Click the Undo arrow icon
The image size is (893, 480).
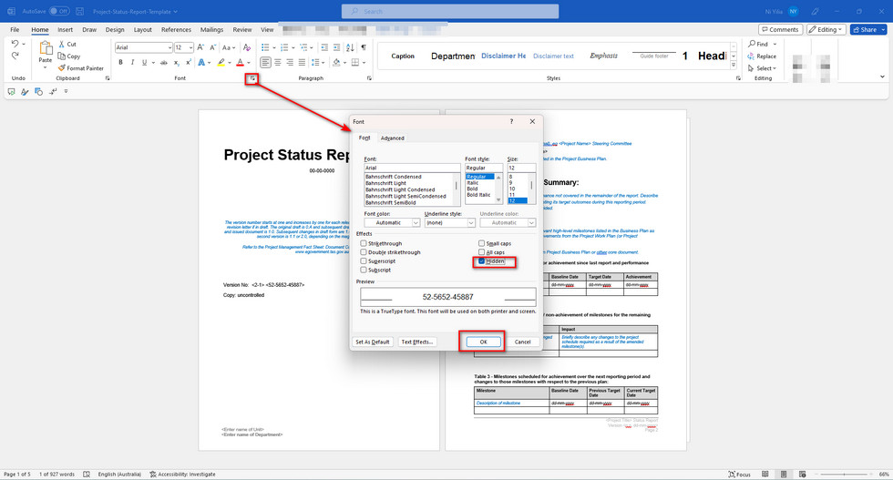coord(15,44)
